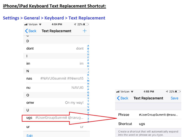Jump to letter P in index
Viewport: 184px width, 137px height.
point(88,89)
